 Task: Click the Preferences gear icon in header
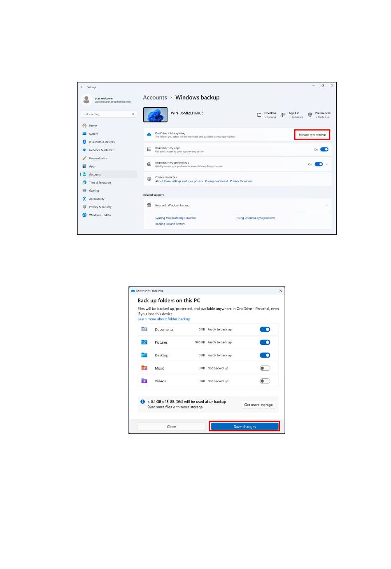click(x=310, y=115)
